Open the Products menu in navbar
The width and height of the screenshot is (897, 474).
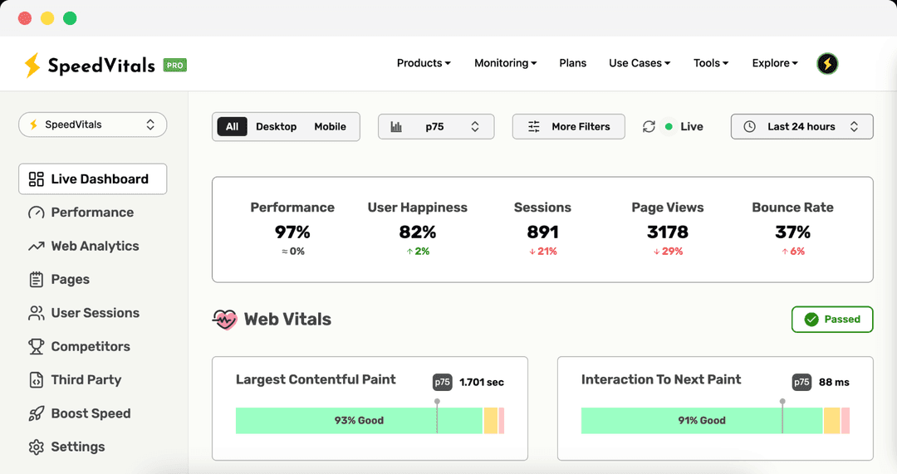click(x=424, y=63)
